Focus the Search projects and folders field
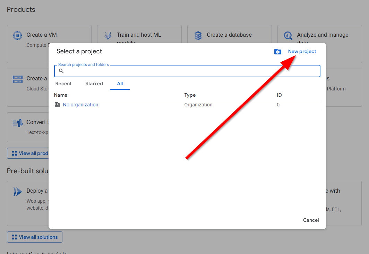369x254 pixels. tap(191, 71)
